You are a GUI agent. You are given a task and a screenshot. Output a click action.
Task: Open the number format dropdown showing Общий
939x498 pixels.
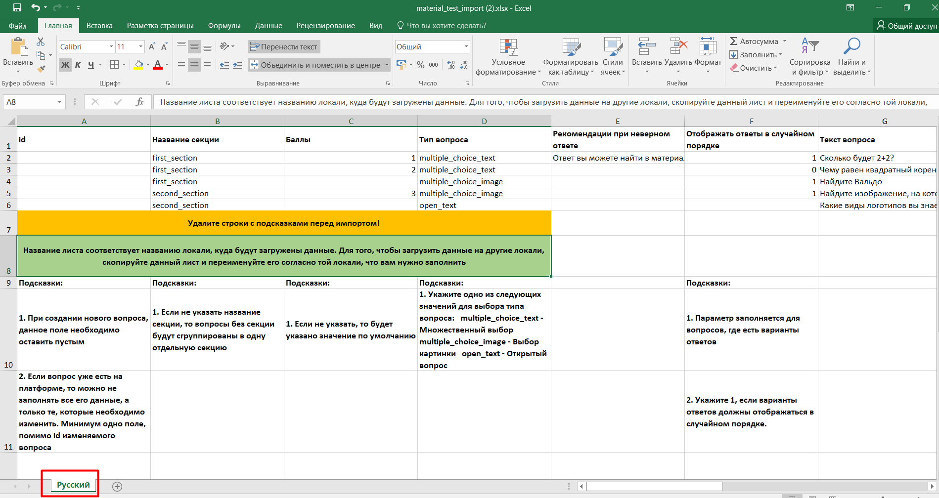click(466, 46)
